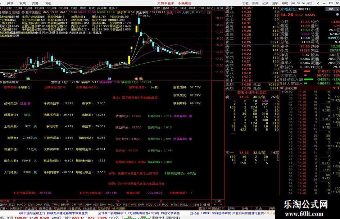Open the 公式 menu
The width and height of the screenshot is (340, 219).
tap(265, 3)
